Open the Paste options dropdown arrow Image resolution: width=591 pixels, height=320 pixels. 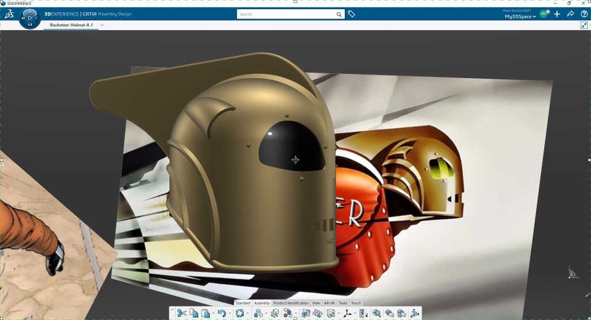(214, 314)
